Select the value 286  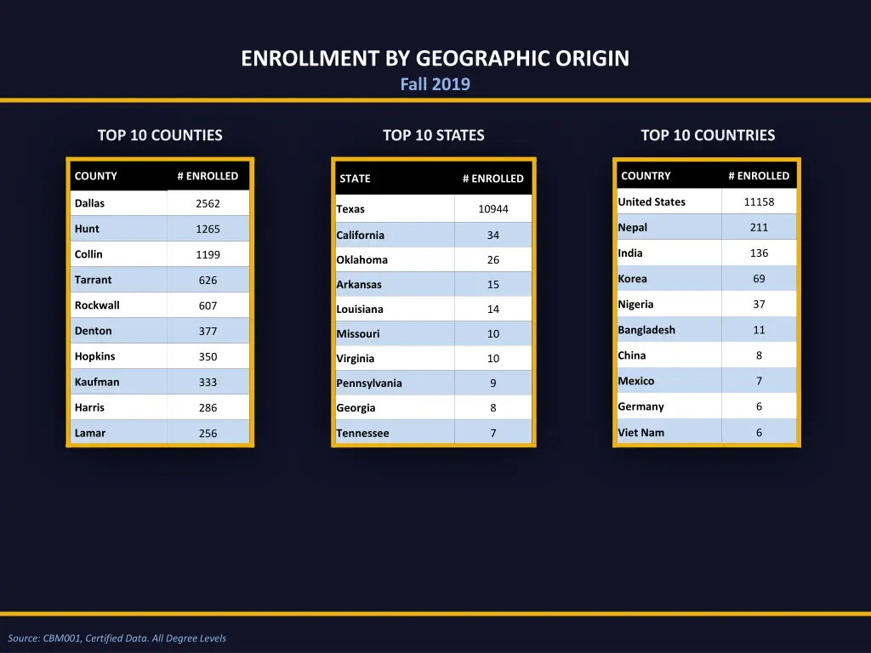(208, 407)
